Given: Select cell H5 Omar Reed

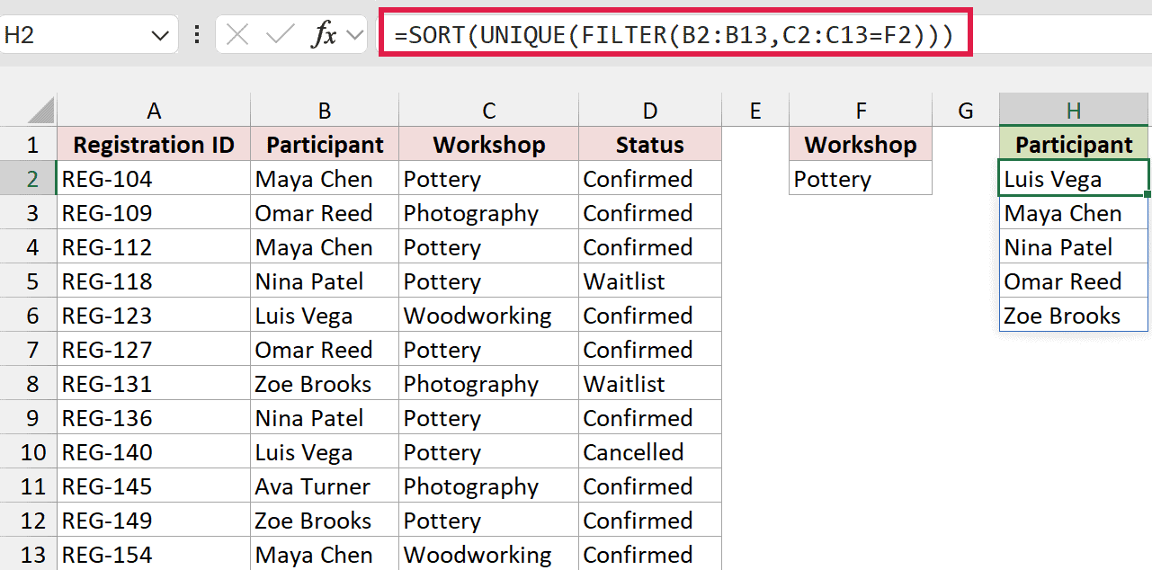Looking at the screenshot, I should 1074,281.
